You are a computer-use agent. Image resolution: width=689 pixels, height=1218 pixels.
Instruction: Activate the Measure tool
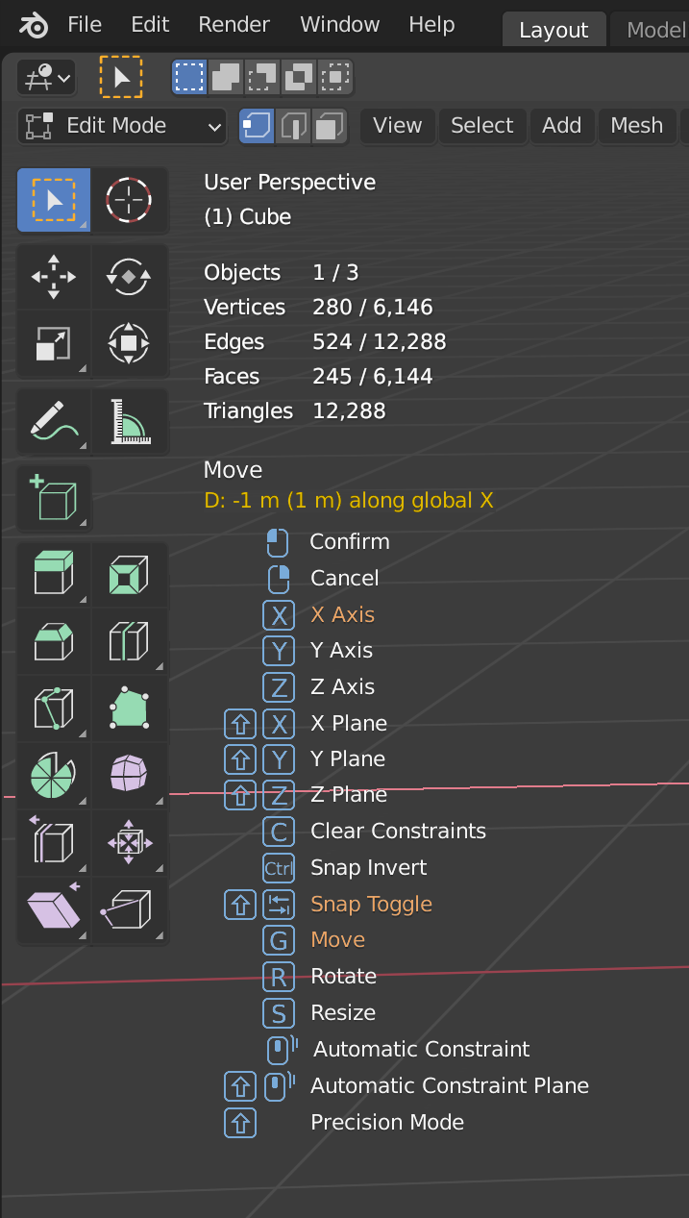(x=130, y=421)
